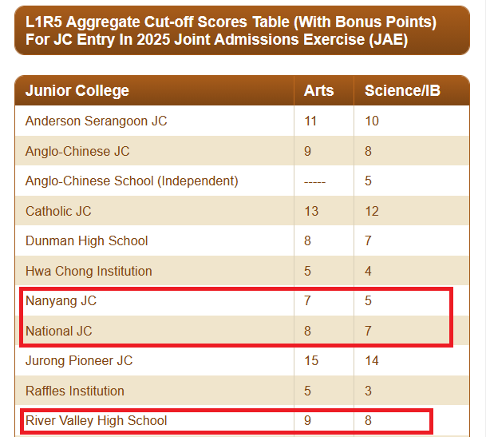Screen dimensions: 486x437
Task: Select the Anderson Serangoon JC row name
Action: tap(96, 121)
